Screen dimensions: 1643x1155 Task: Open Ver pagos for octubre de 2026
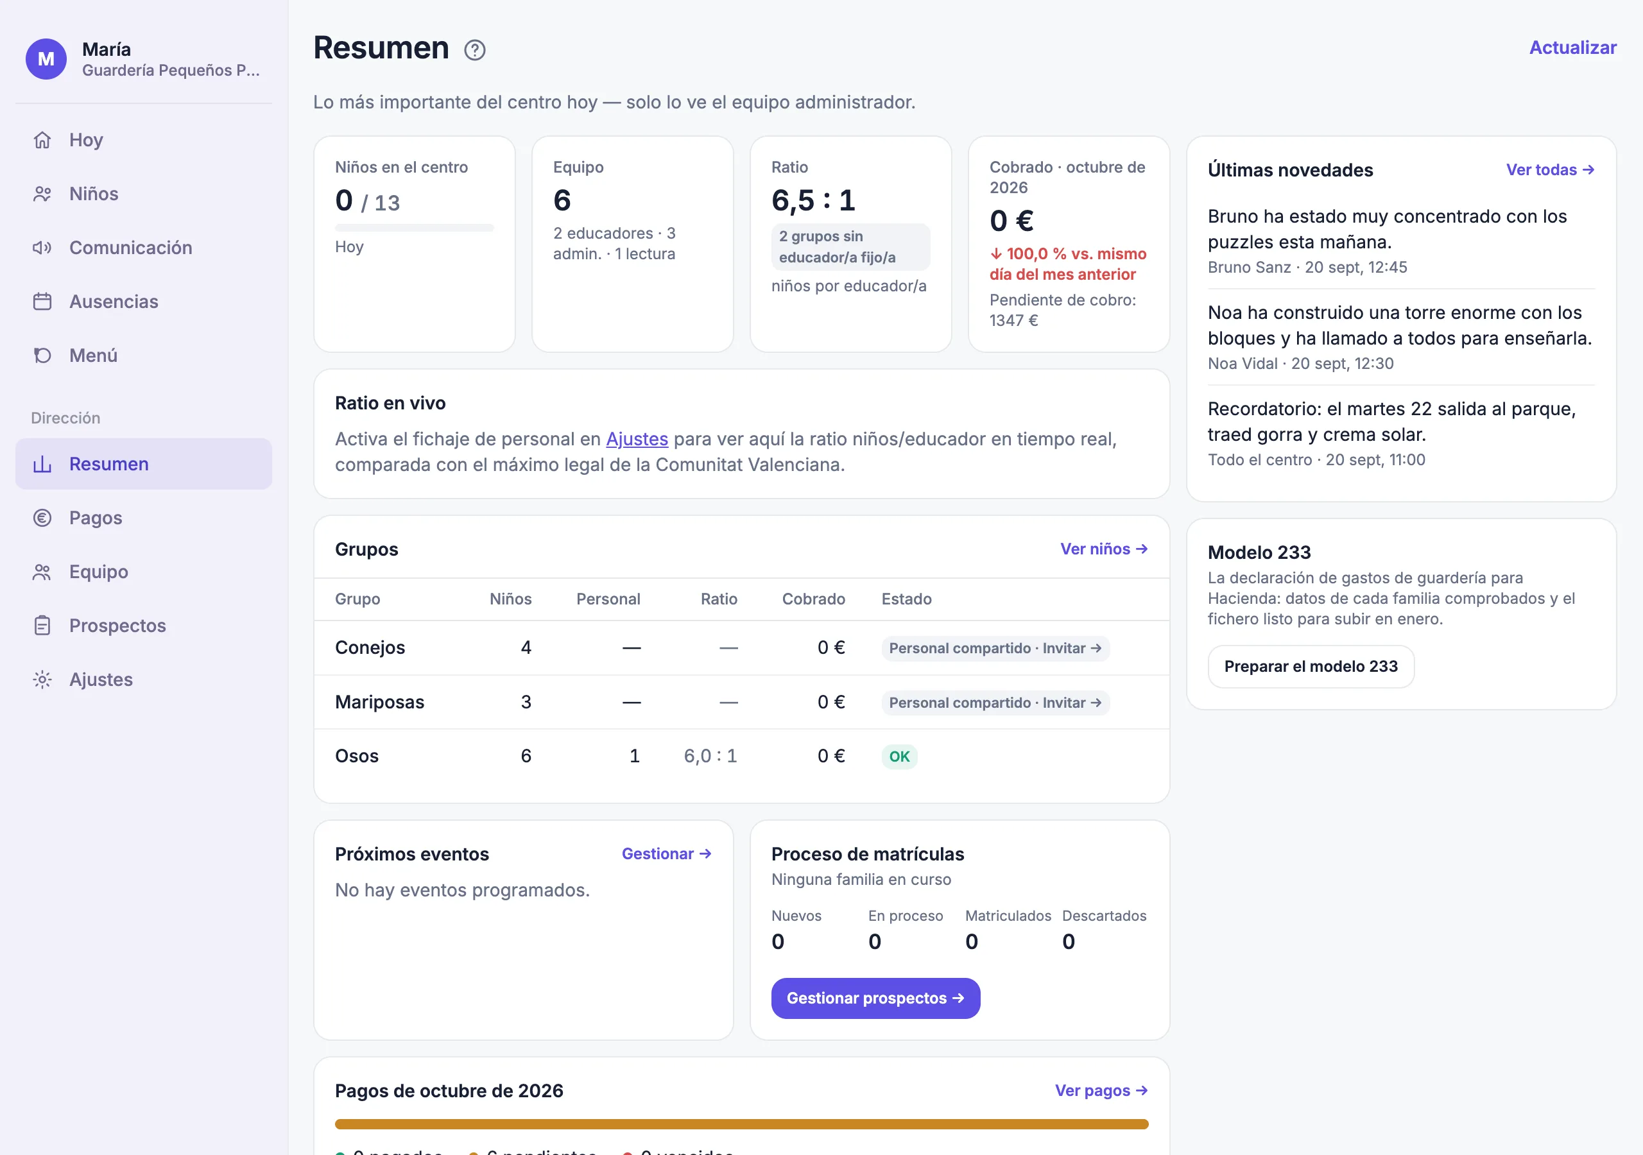click(x=1101, y=1091)
